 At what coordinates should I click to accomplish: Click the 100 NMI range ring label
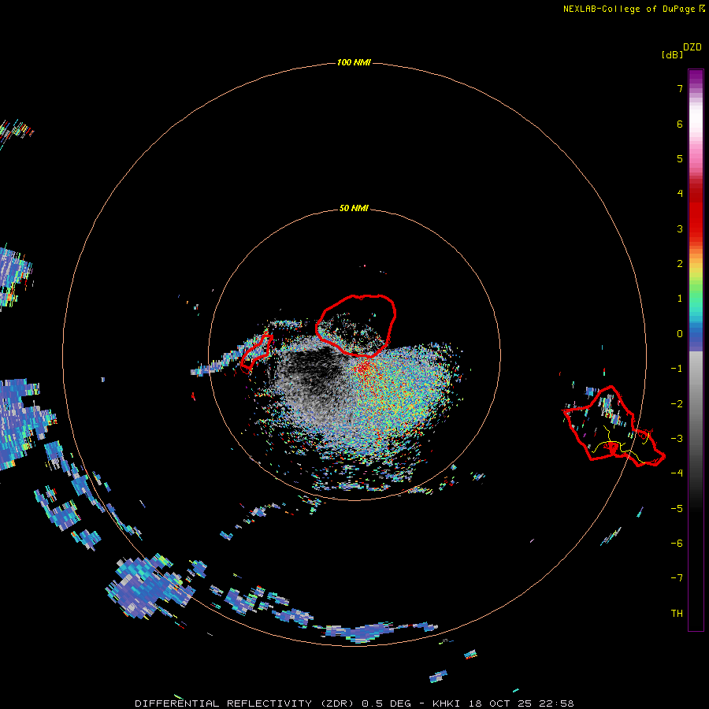pyautogui.click(x=354, y=62)
